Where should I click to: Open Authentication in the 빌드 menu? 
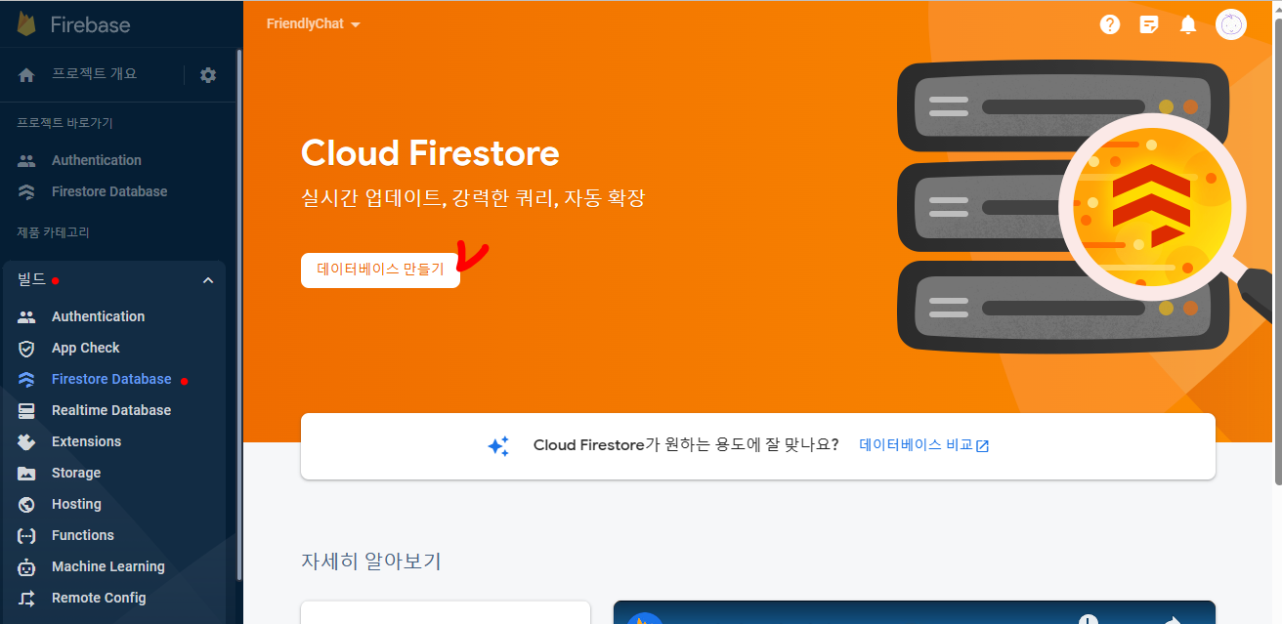point(98,316)
